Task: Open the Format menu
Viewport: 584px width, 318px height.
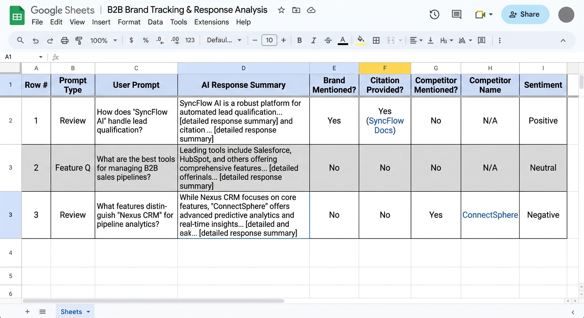Action: [x=129, y=22]
